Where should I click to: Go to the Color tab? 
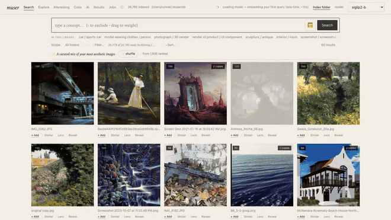click(78, 7)
